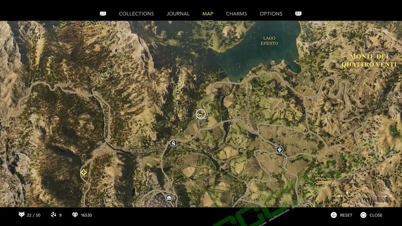Click the plus zoom in icon
Viewport: 402px width, 226px height.
click(391, 196)
